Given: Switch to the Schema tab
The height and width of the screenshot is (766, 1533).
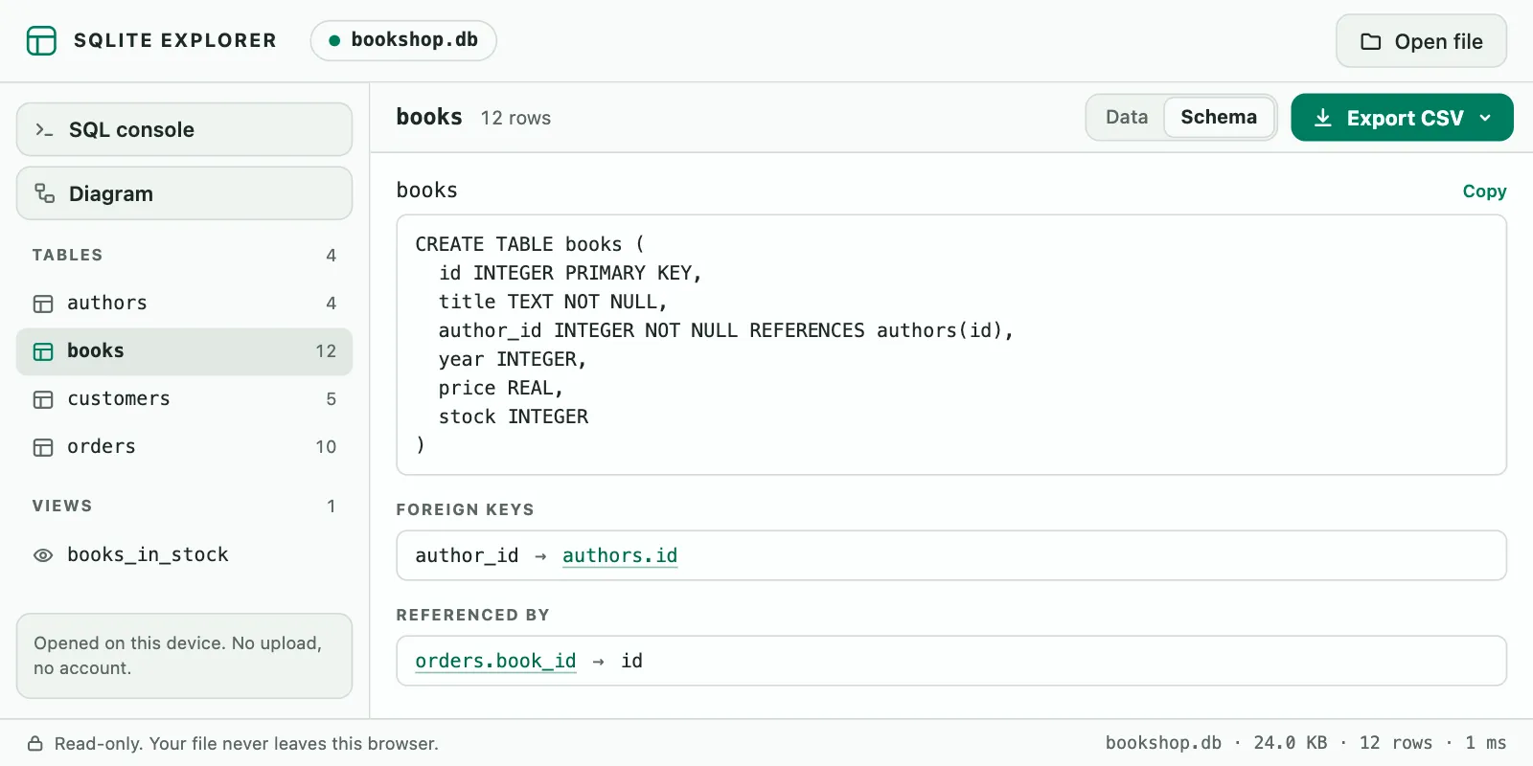Looking at the screenshot, I should coord(1219,117).
